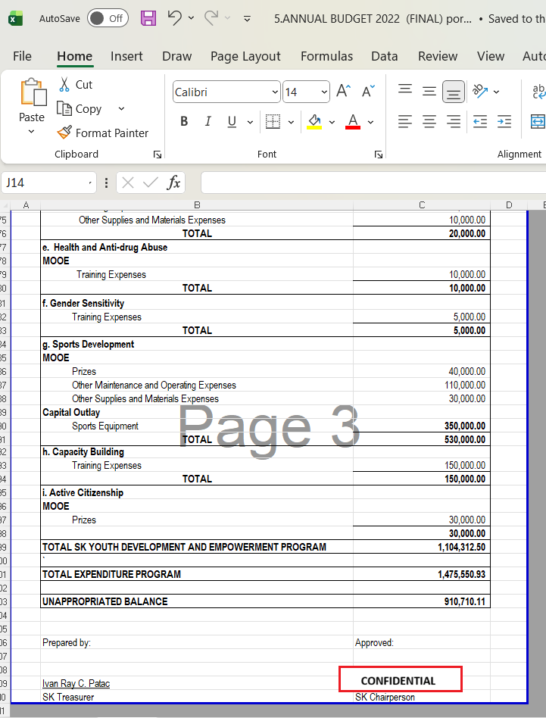Click the Paste clipboard icon
Image resolution: width=546 pixels, height=718 pixels.
pyautogui.click(x=33, y=92)
